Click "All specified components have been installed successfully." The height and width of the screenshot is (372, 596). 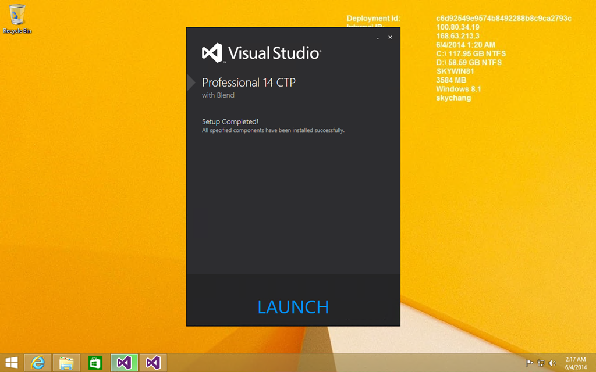(274, 130)
